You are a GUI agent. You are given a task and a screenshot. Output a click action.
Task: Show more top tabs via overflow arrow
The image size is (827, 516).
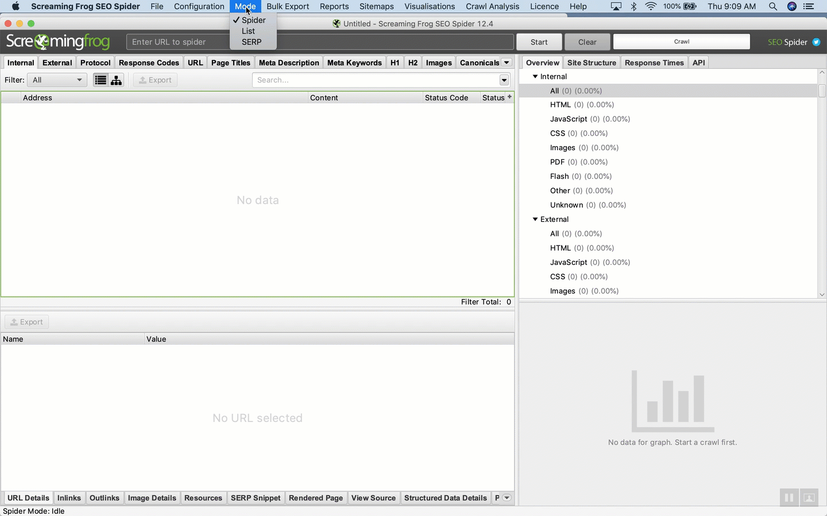507,62
